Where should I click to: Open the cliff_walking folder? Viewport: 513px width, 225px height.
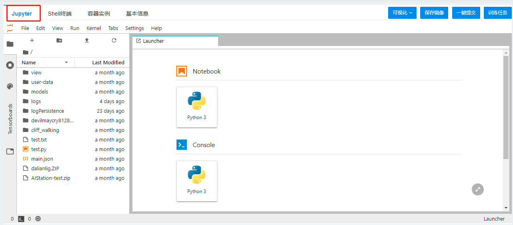click(45, 130)
